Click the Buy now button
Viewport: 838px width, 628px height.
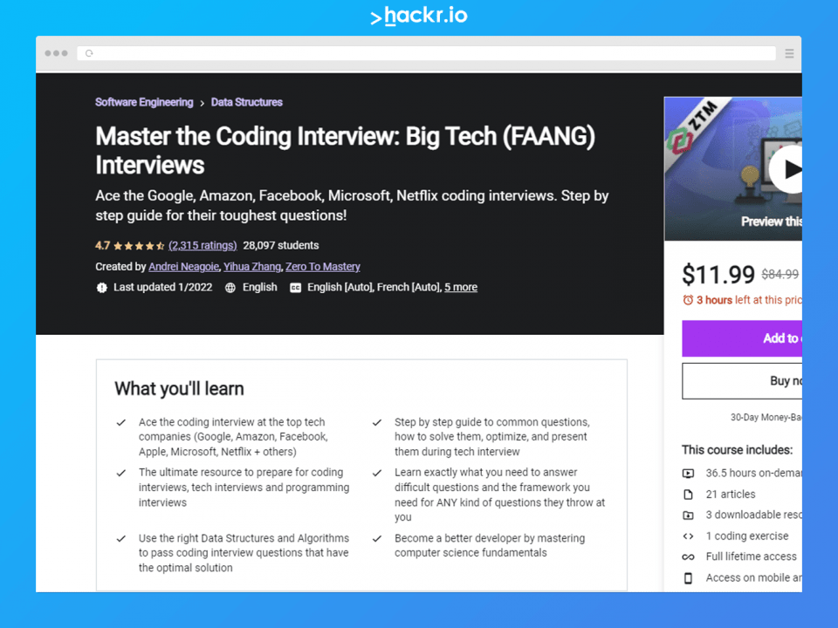pyautogui.click(x=742, y=381)
